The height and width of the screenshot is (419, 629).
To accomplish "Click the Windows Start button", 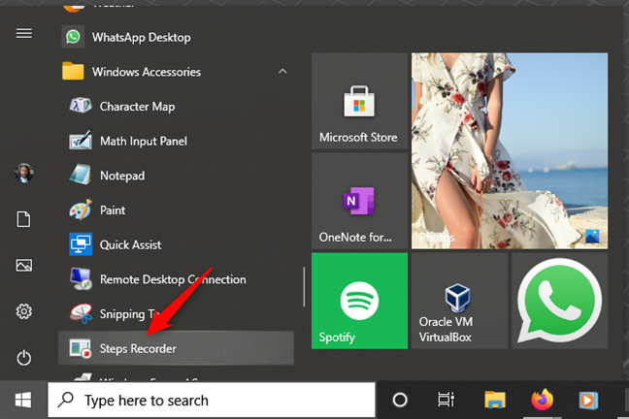I will click(x=23, y=400).
